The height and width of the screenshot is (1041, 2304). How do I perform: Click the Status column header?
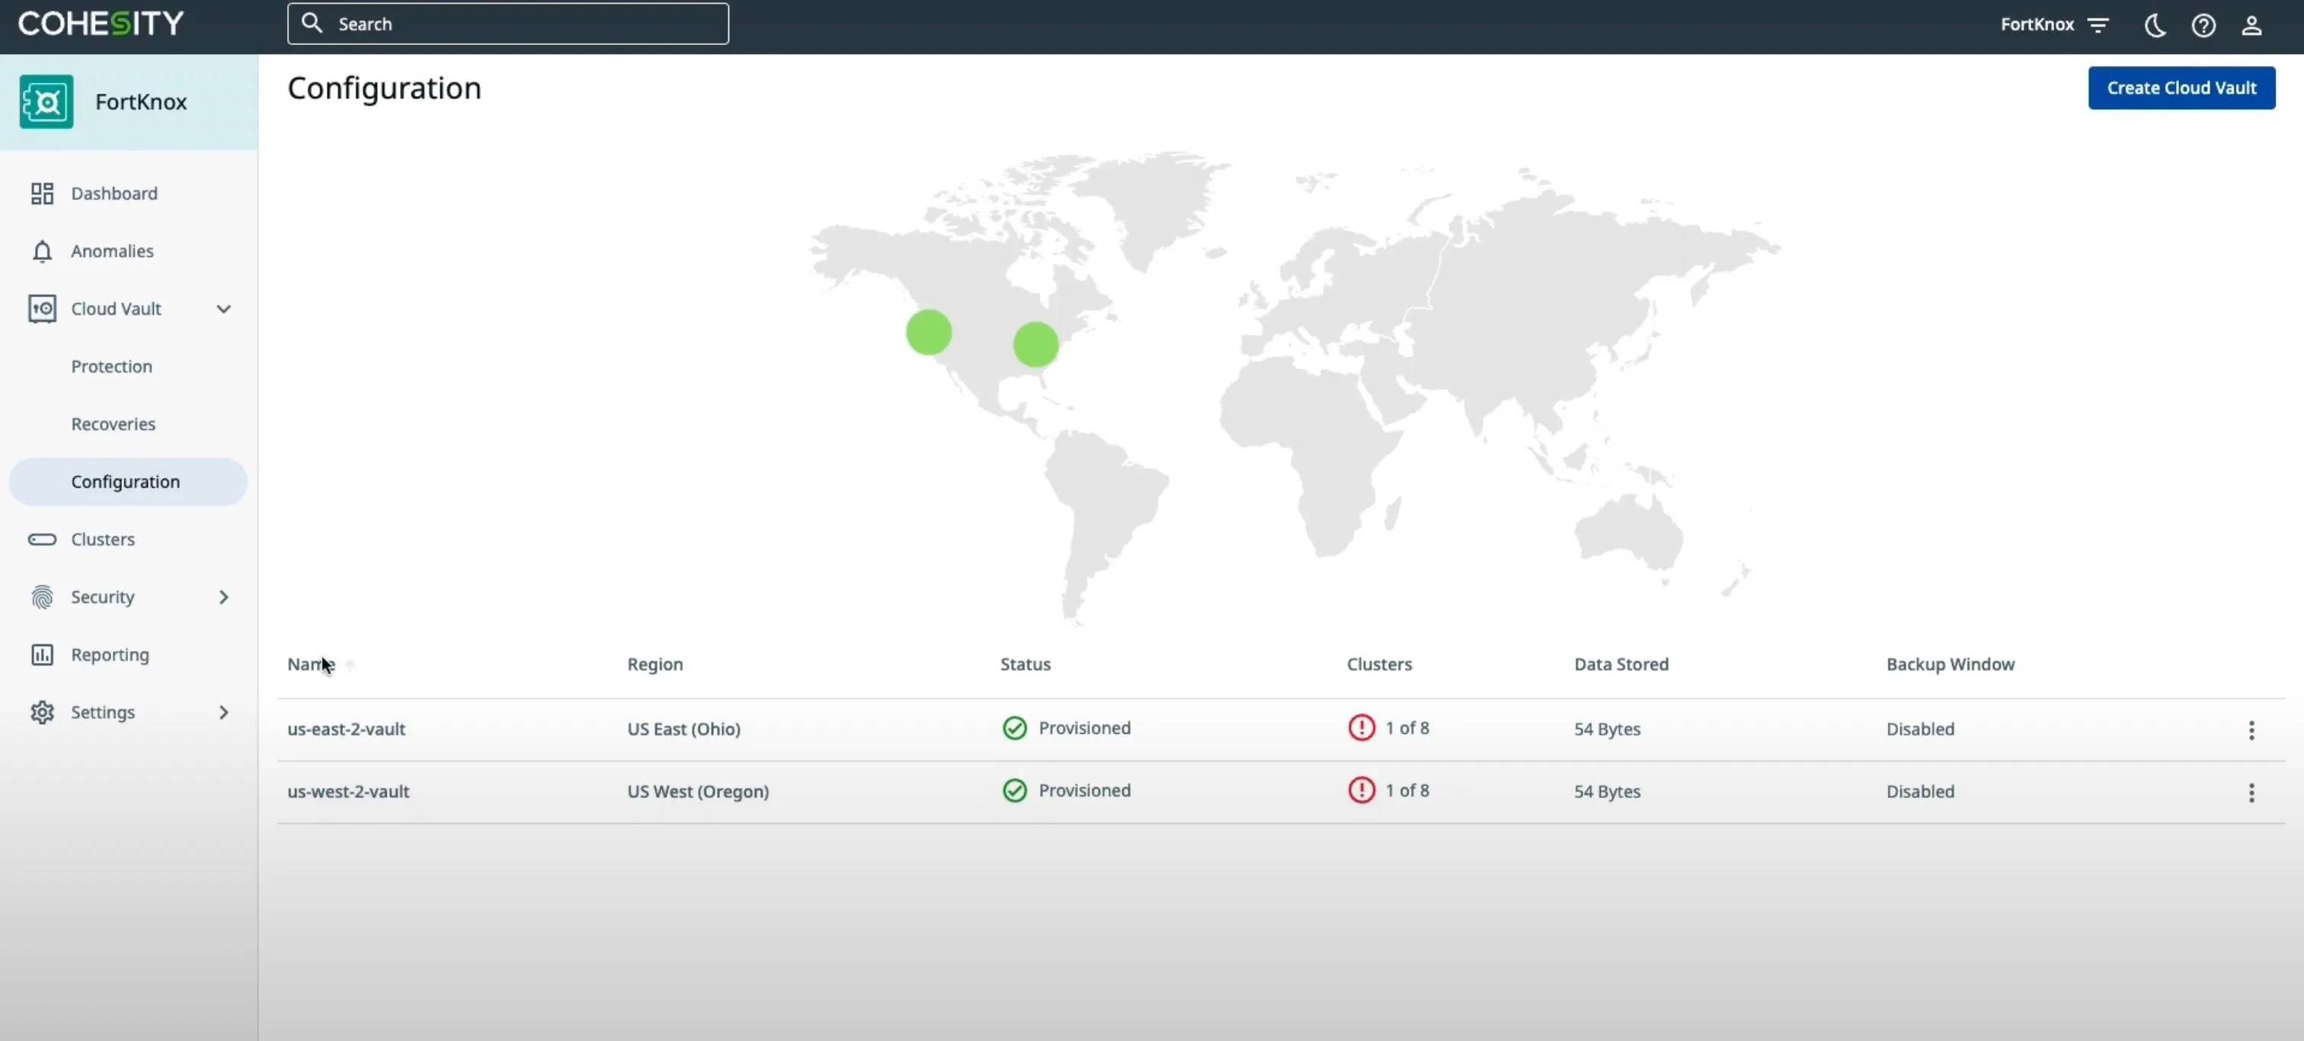click(x=1025, y=665)
